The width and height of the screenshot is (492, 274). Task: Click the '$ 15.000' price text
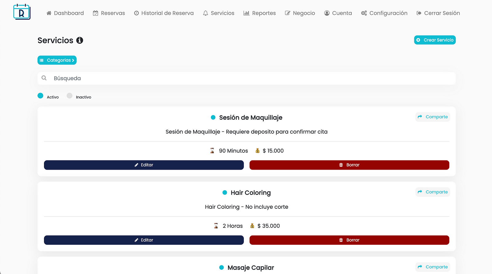coord(273,151)
